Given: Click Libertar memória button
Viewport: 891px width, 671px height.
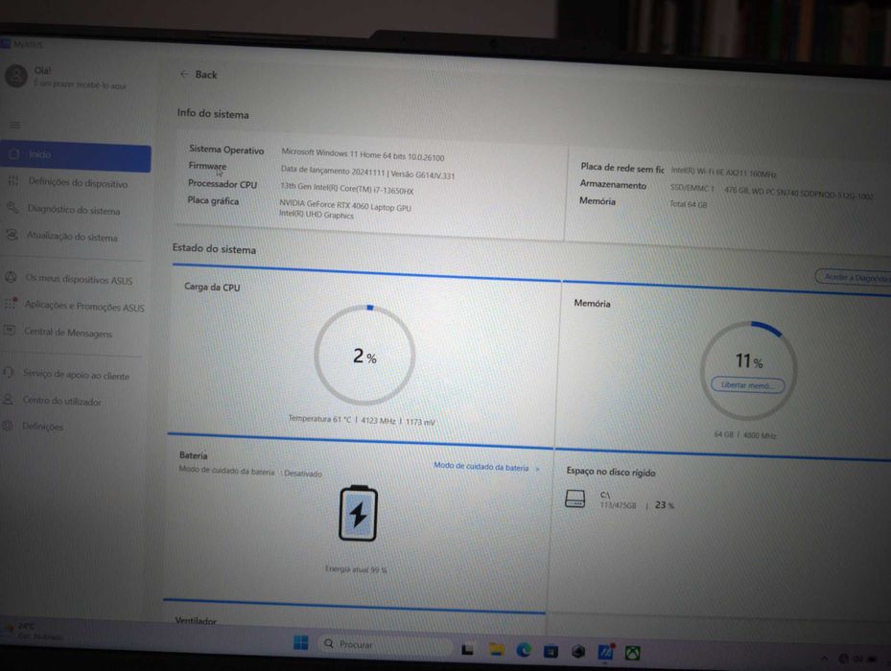Looking at the screenshot, I should click(748, 384).
